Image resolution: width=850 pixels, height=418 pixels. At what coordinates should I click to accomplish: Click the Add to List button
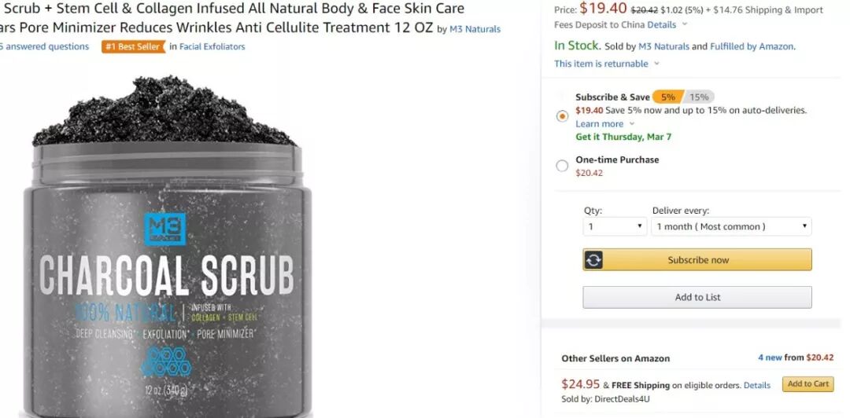click(x=697, y=297)
